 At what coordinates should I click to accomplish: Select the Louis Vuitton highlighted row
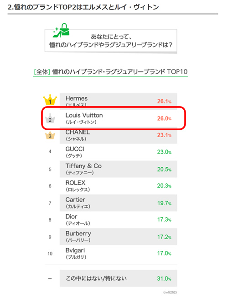click(114, 118)
